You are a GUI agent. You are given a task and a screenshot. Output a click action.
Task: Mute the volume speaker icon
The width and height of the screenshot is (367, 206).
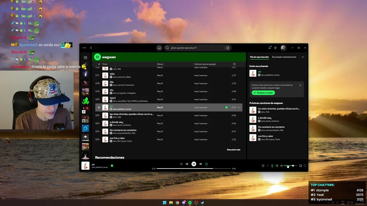pyautogui.click(x=281, y=166)
